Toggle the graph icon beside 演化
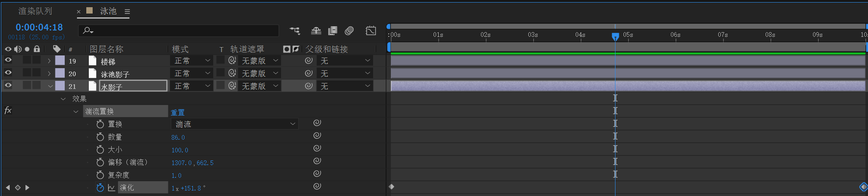868x196 pixels. click(x=111, y=188)
